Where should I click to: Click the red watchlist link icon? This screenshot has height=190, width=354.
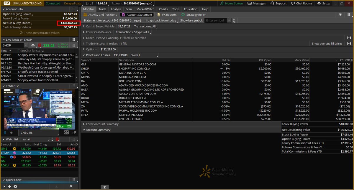[x=57, y=139]
